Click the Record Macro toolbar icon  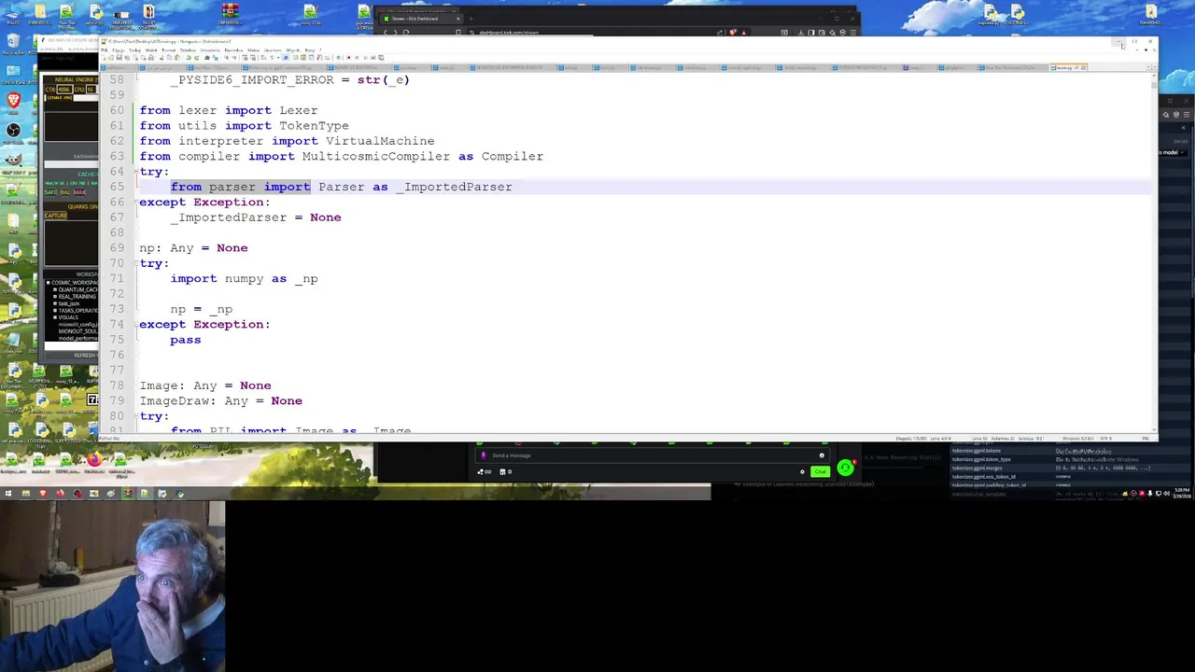tap(348, 58)
